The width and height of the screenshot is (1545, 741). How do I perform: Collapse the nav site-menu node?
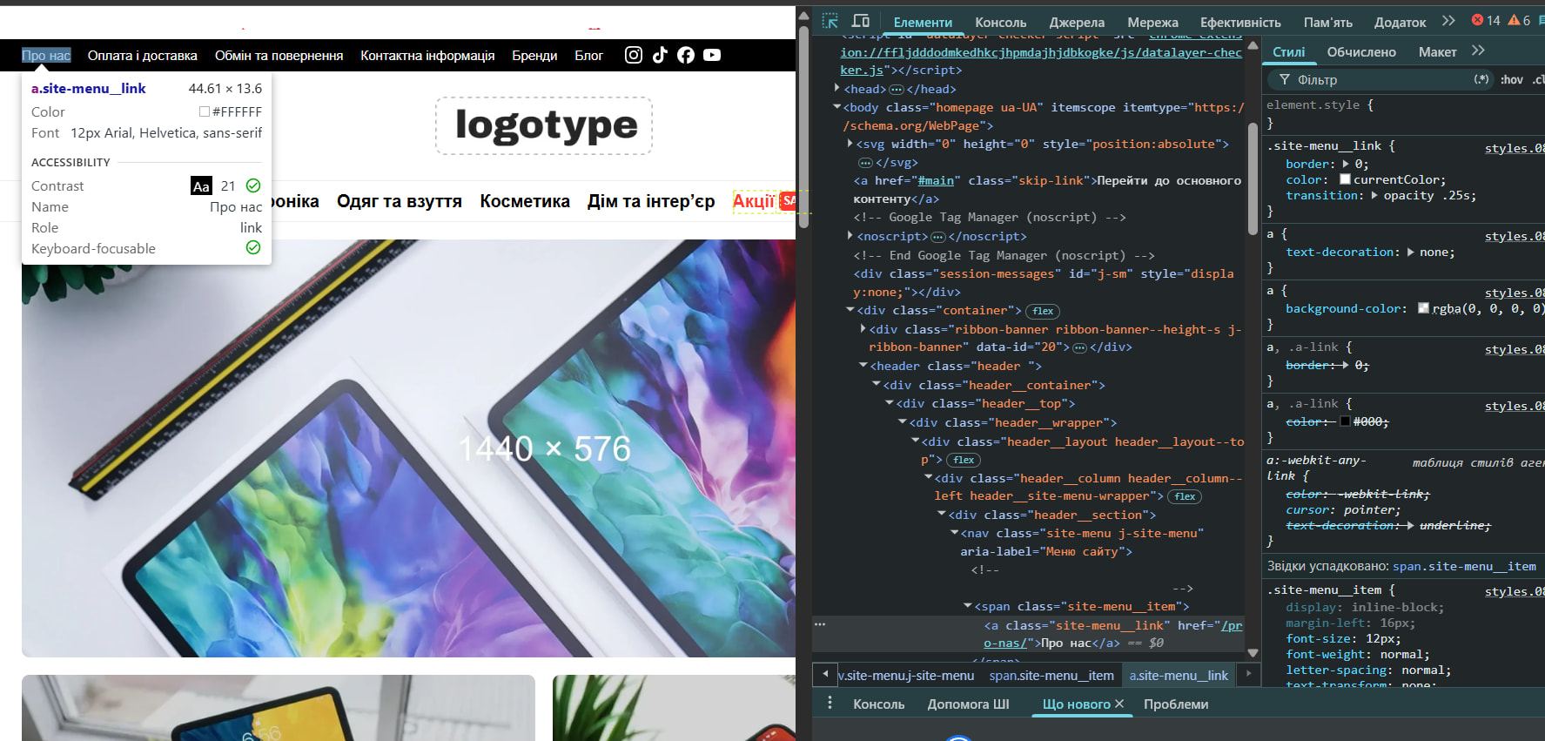[954, 533]
